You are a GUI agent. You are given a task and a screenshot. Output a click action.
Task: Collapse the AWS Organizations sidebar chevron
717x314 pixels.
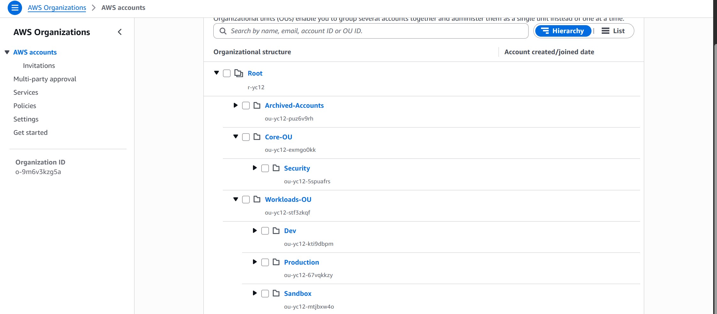tap(120, 32)
